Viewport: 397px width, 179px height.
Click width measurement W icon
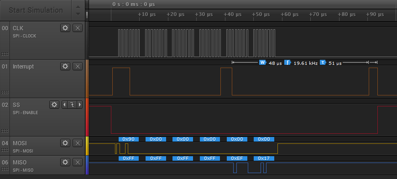(262, 63)
